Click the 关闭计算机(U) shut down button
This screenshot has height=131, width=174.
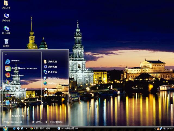click(x=54, y=122)
